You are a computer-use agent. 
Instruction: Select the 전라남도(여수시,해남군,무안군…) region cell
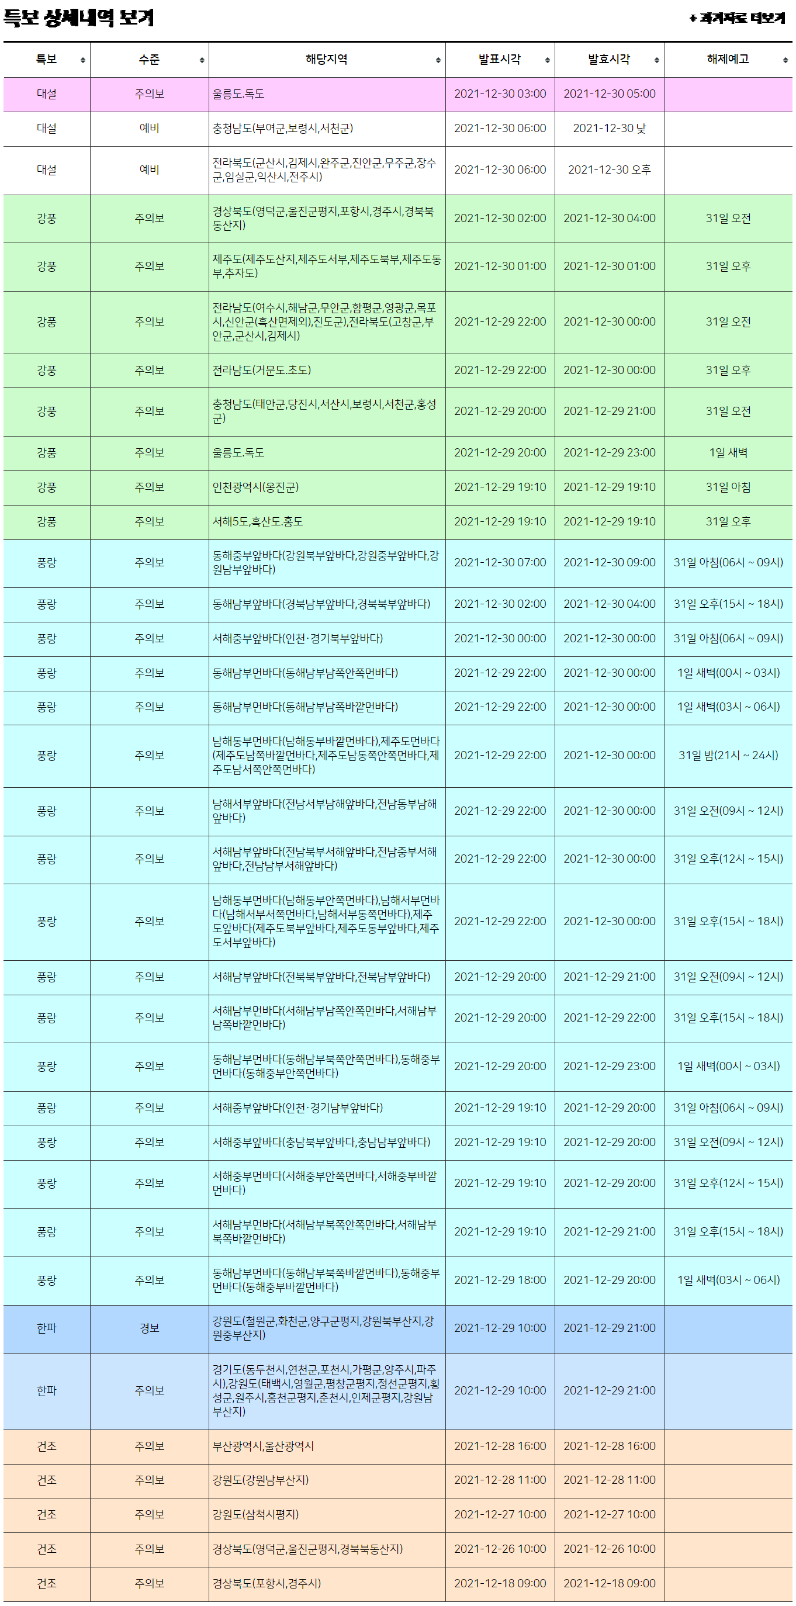click(x=327, y=323)
